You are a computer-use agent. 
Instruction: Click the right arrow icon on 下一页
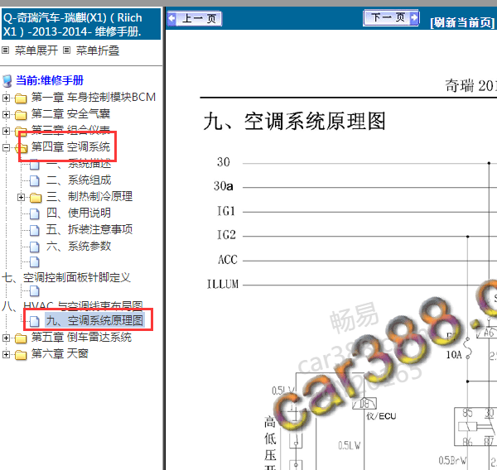coord(414,17)
